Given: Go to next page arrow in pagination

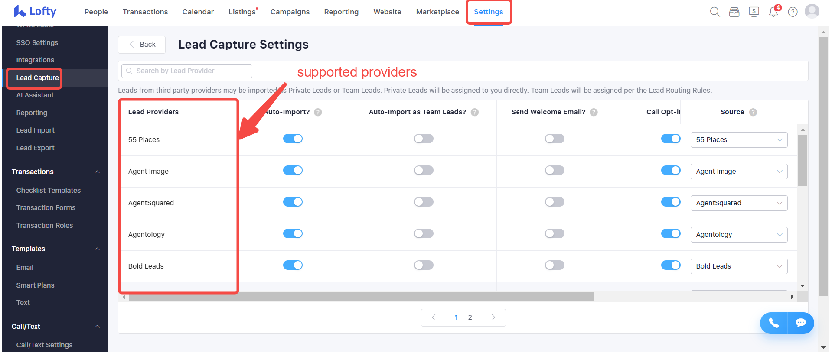Looking at the screenshot, I should (x=493, y=317).
